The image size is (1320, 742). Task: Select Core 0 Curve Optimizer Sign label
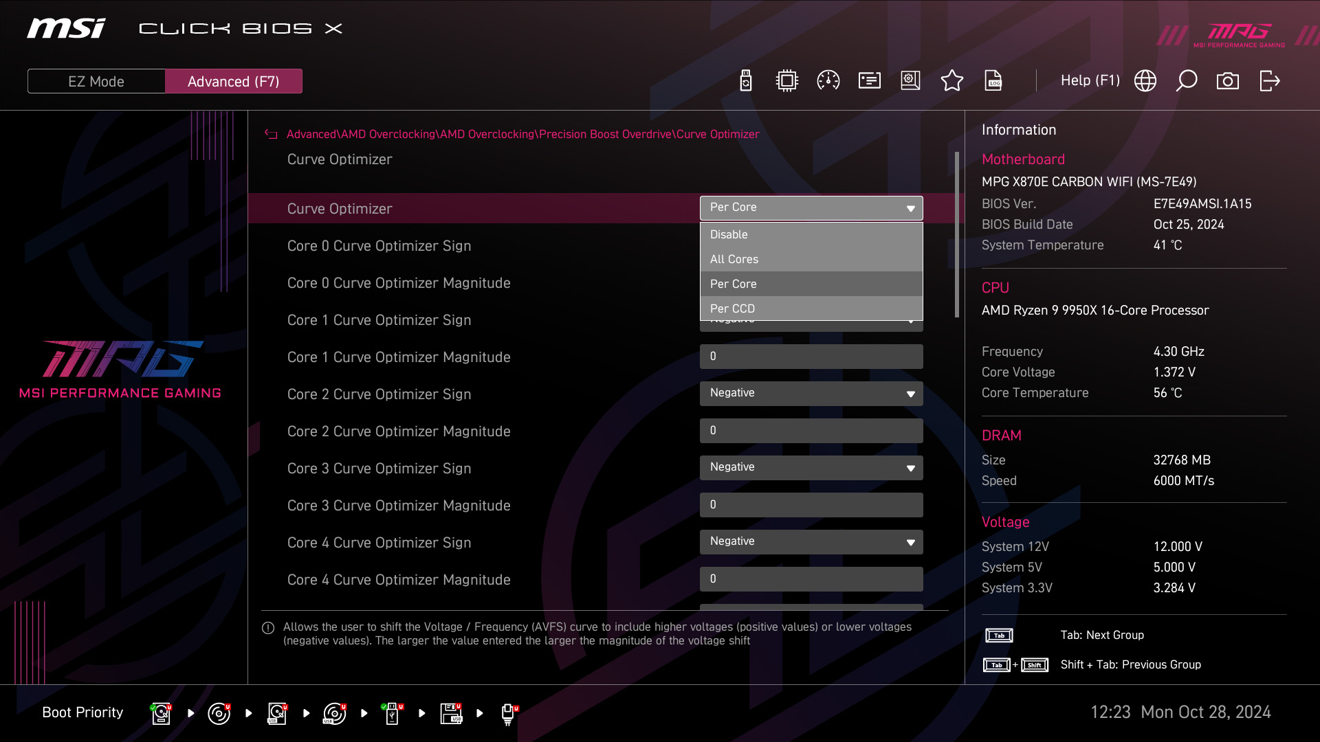[379, 246]
